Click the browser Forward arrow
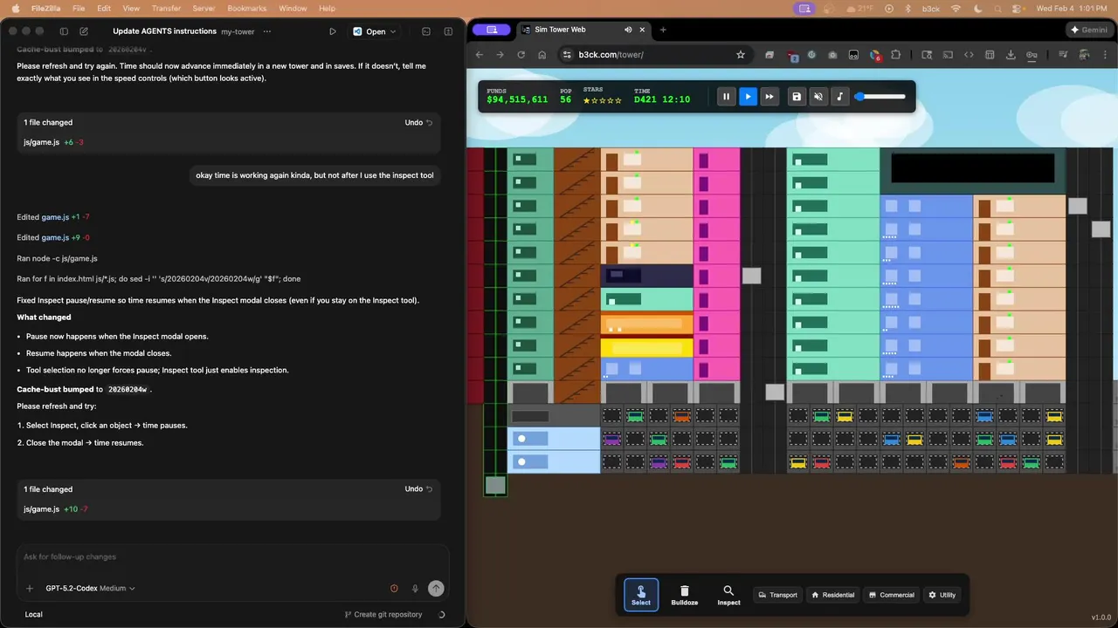Screen dimensions: 1118x628 (x=500, y=55)
